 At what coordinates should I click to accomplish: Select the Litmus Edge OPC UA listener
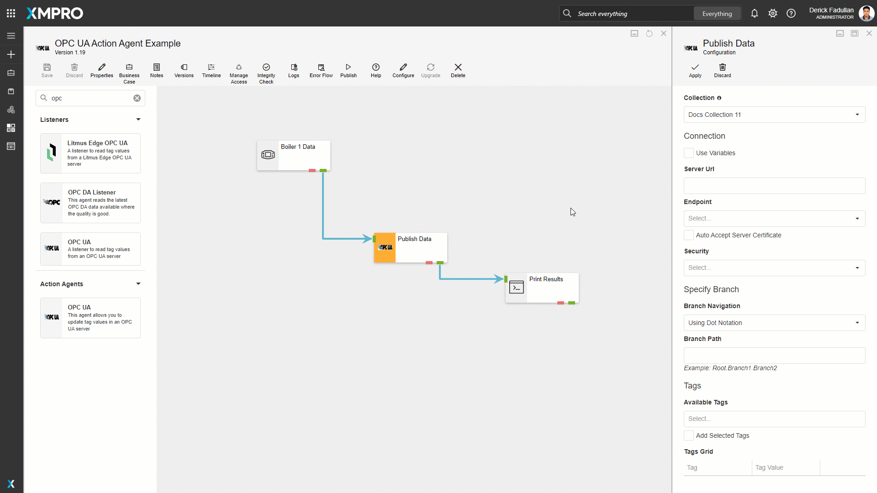90,153
